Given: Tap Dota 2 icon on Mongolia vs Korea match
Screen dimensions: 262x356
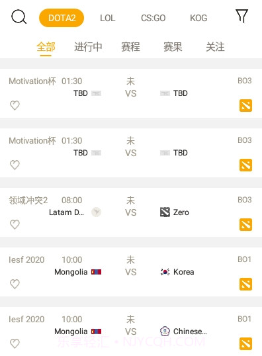Looking at the screenshot, I should [x=245, y=284].
